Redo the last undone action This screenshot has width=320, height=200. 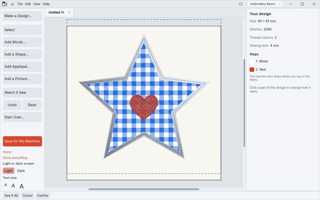pos(32,105)
